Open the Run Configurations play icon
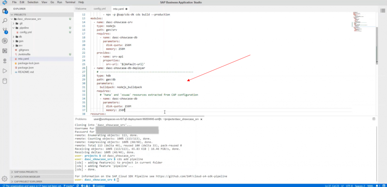Viewport: 387px width, 187px height. (5, 71)
